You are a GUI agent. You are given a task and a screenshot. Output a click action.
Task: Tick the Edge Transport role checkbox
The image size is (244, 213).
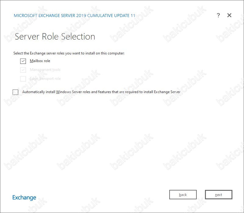pos(23,79)
